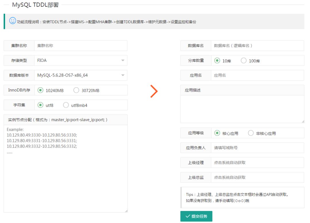
Task: Click the 分库数量 label
Action: (x=196, y=60)
